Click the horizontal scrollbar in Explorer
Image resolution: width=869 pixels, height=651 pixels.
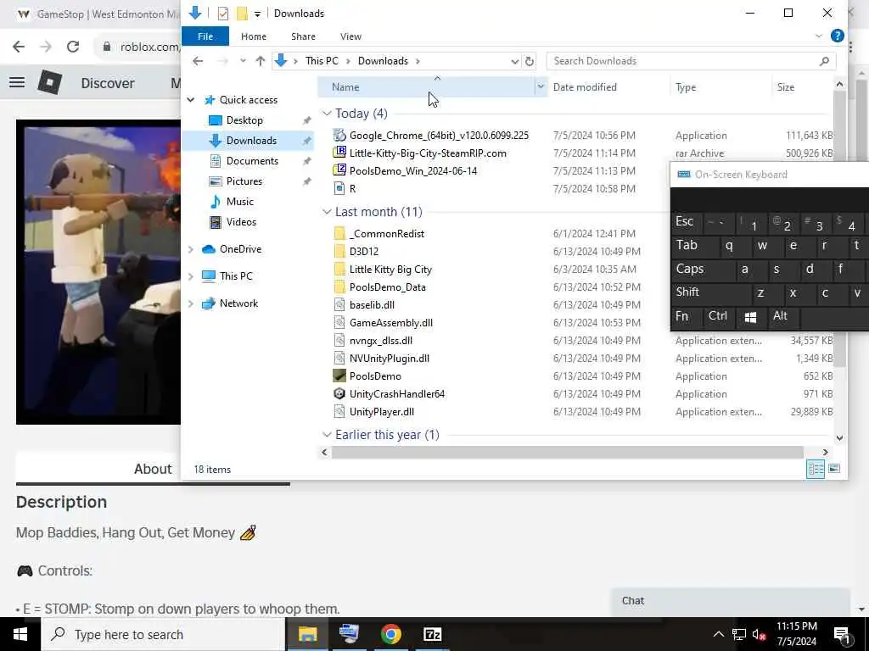pos(568,453)
